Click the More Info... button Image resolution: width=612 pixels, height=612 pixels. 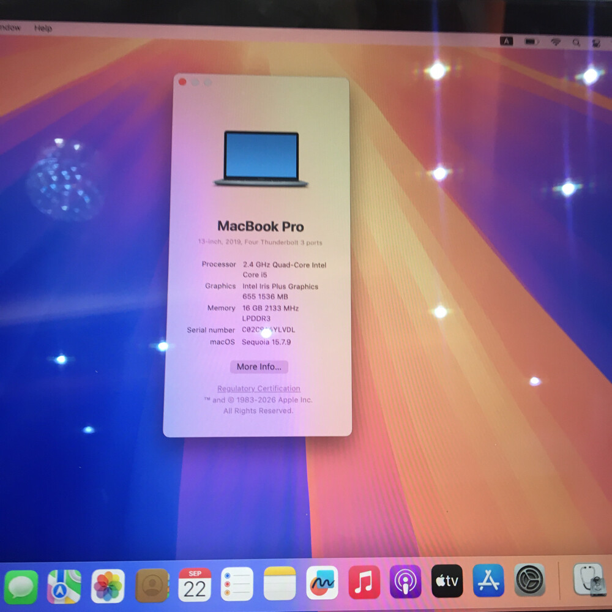(x=259, y=367)
